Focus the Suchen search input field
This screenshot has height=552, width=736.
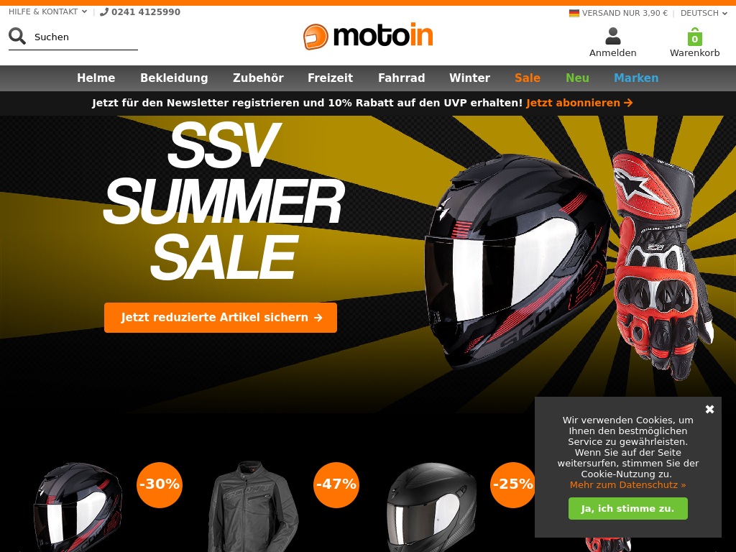[86, 37]
